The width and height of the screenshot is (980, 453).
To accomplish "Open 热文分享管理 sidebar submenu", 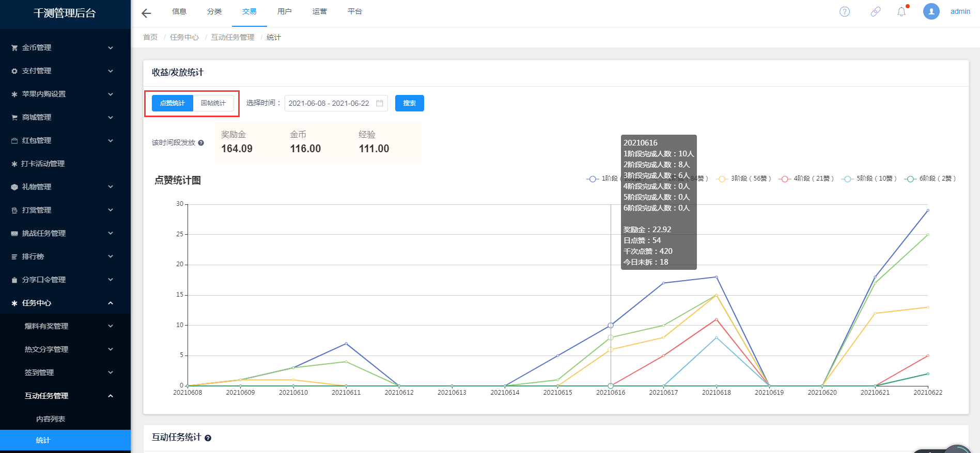I will click(65, 349).
